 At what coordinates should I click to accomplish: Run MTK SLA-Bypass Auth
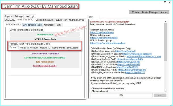45,39
